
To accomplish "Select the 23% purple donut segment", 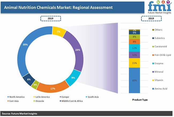I will [x=77, y=50].
